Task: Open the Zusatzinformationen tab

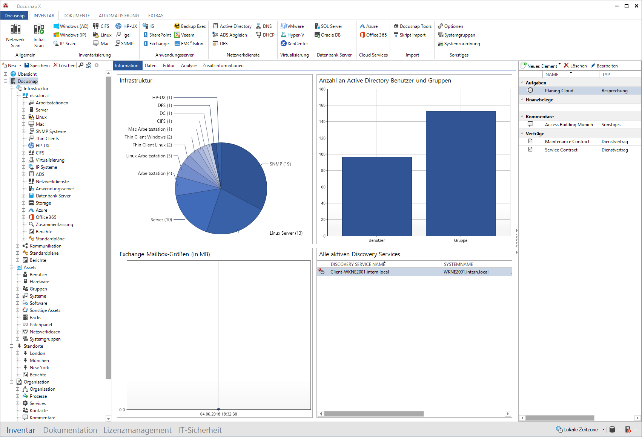Action: coord(223,66)
